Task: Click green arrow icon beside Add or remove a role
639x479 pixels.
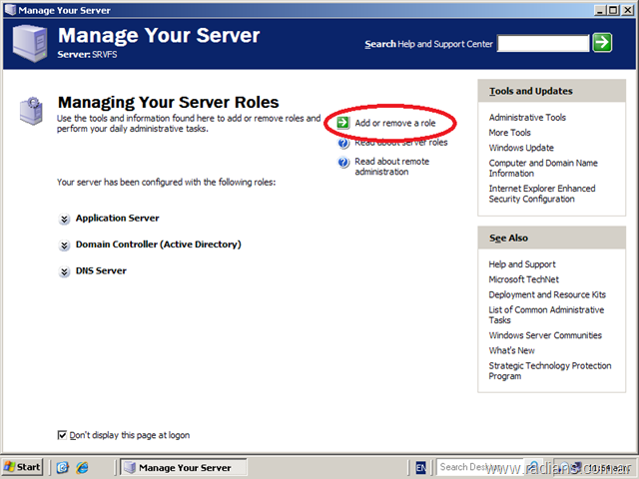Action: pos(342,123)
